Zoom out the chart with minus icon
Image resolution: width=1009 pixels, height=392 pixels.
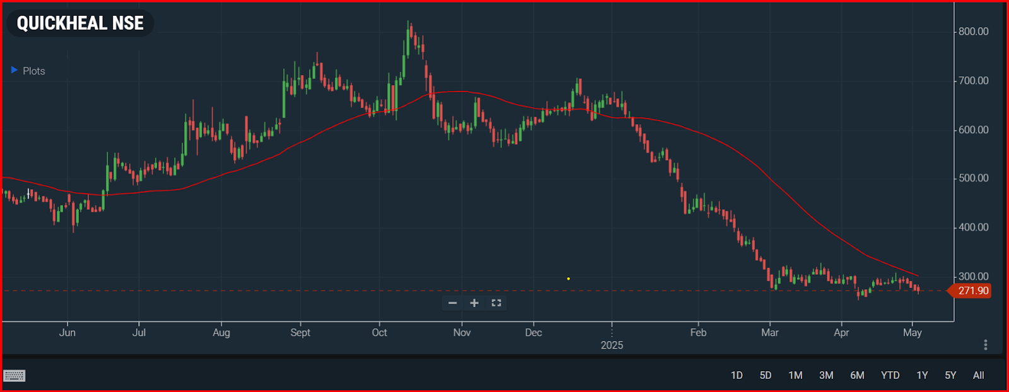[x=452, y=303]
